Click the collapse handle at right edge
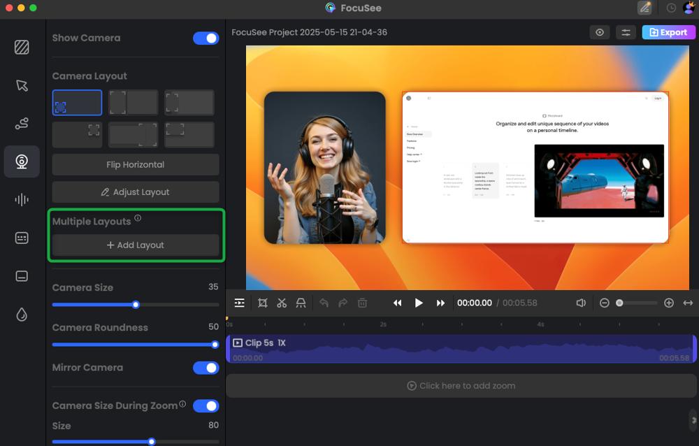Image resolution: width=699 pixels, height=446 pixels. [x=694, y=420]
